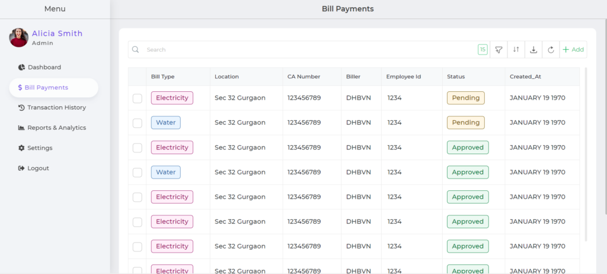
Task: Click Alicia Smith profile avatar
Action: pos(18,37)
